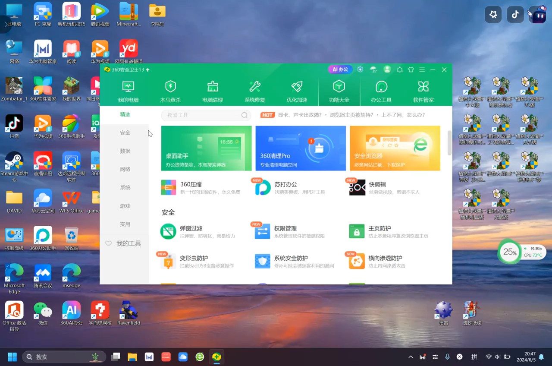Open the notification bell in taskbar
The height and width of the screenshot is (366, 552).
point(541,357)
